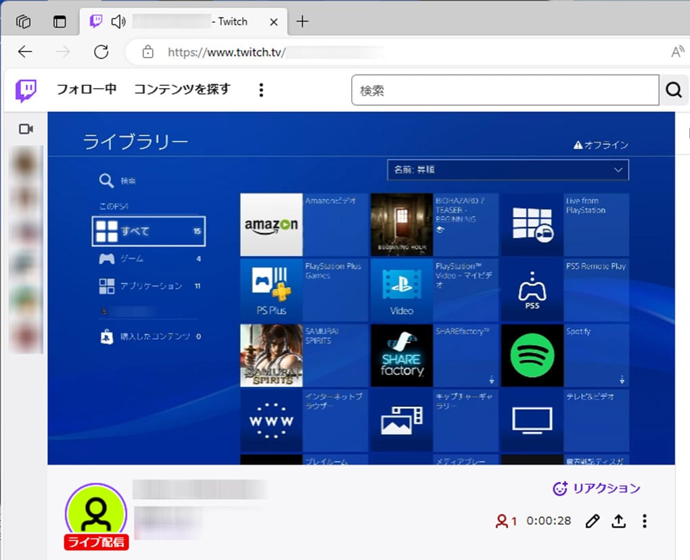The width and height of the screenshot is (690, 560).
Task: Click the オフライン offline status indicator
Action: pyautogui.click(x=601, y=145)
